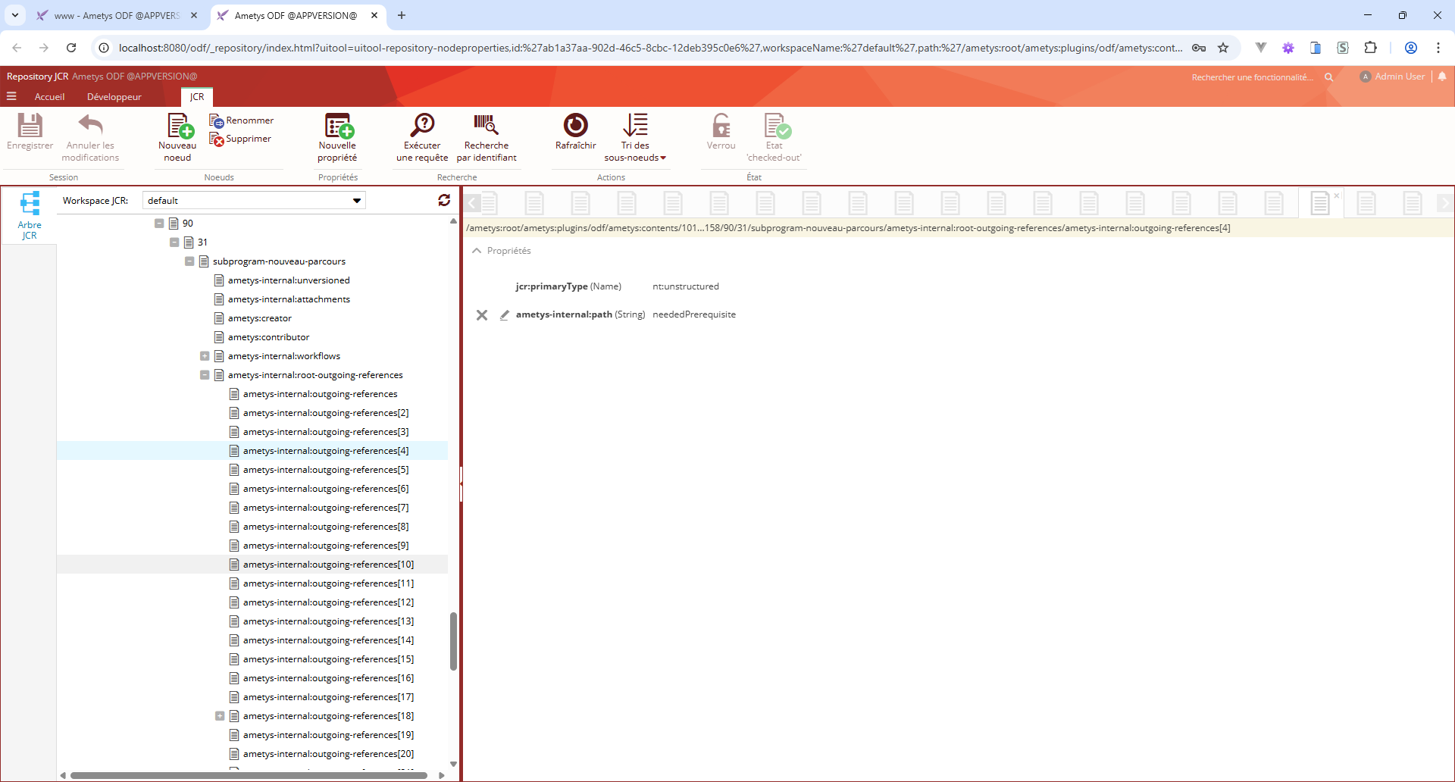Click the Nouveau noeud icon
Viewport: 1455px width, 782px height.
click(178, 127)
